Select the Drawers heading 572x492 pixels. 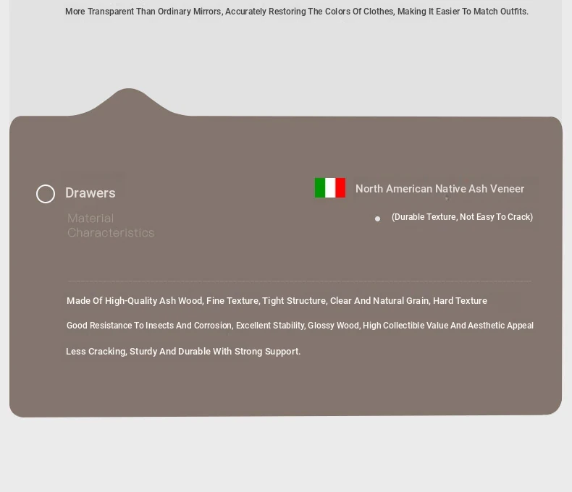tap(91, 193)
